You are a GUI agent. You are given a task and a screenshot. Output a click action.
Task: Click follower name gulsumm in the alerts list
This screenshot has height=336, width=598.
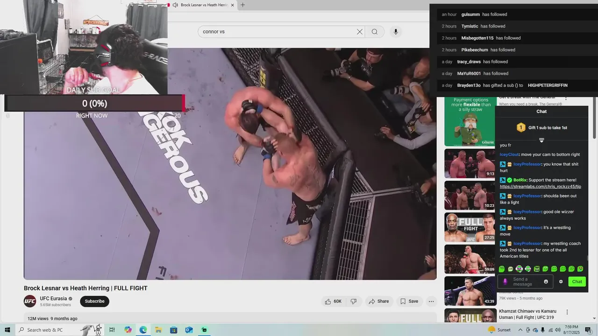point(470,14)
